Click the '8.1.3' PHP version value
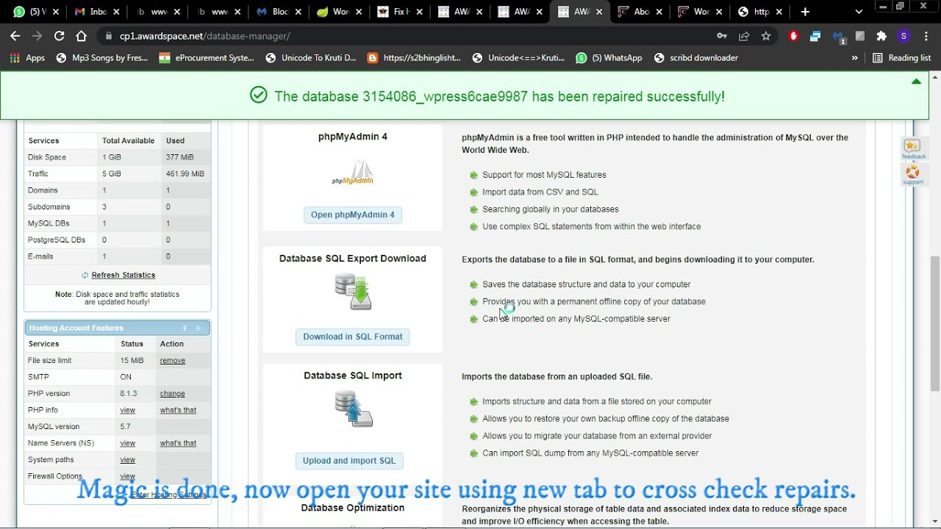Screen dimensions: 941x529 (x=129, y=394)
